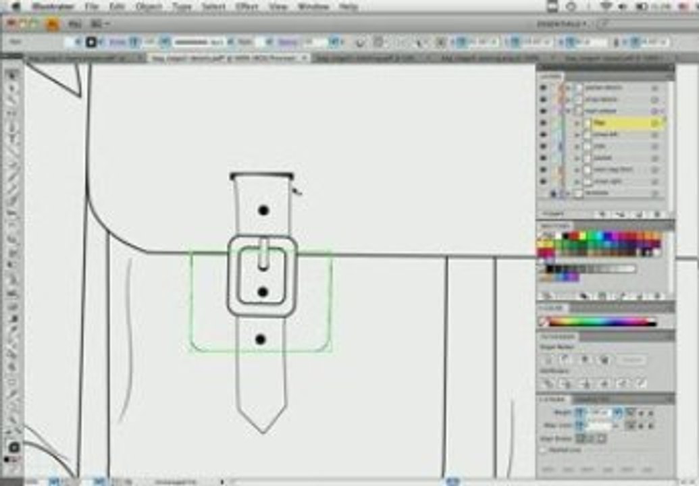Open the File menu
The height and width of the screenshot is (486, 699).
91,6
